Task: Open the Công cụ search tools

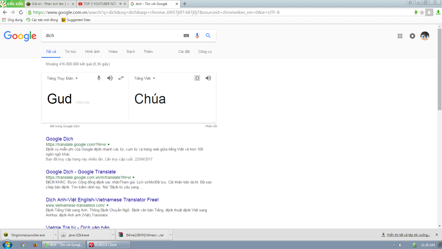Action: tap(205, 51)
